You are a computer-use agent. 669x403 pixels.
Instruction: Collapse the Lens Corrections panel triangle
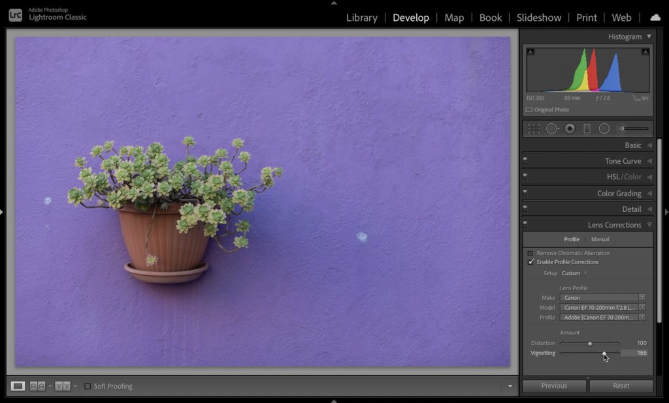pos(649,224)
